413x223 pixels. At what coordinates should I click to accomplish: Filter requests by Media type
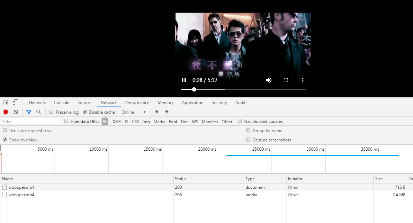click(159, 121)
